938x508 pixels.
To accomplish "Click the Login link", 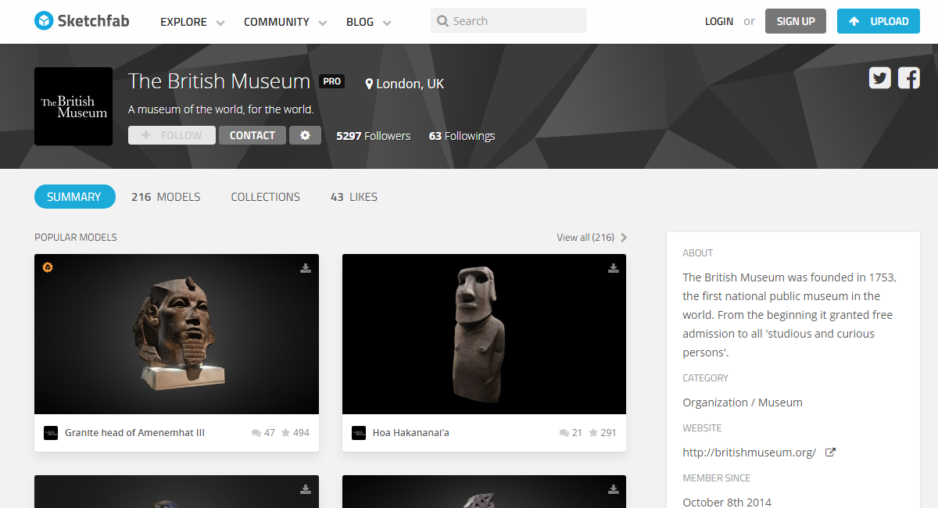I will 719,21.
